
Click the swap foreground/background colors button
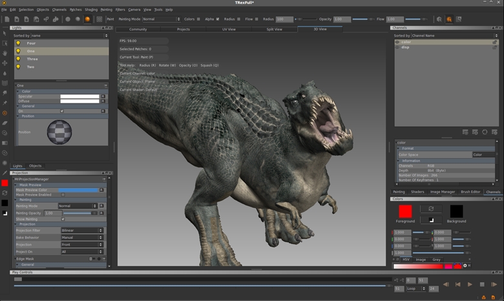click(431, 209)
